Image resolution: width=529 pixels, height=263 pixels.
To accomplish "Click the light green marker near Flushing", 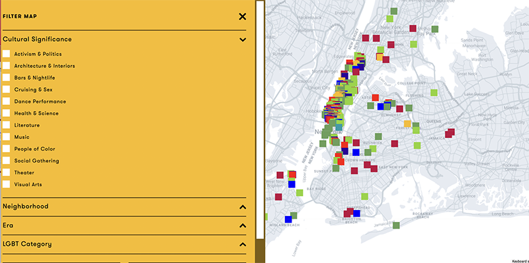I will tap(434, 93).
